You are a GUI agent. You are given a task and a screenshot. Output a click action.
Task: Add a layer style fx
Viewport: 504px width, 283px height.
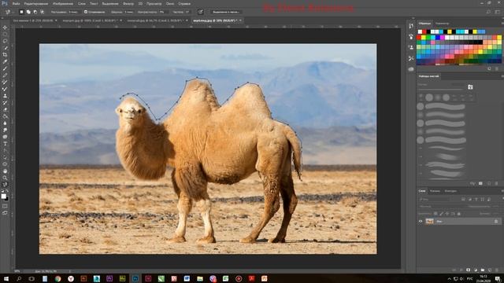click(461, 270)
